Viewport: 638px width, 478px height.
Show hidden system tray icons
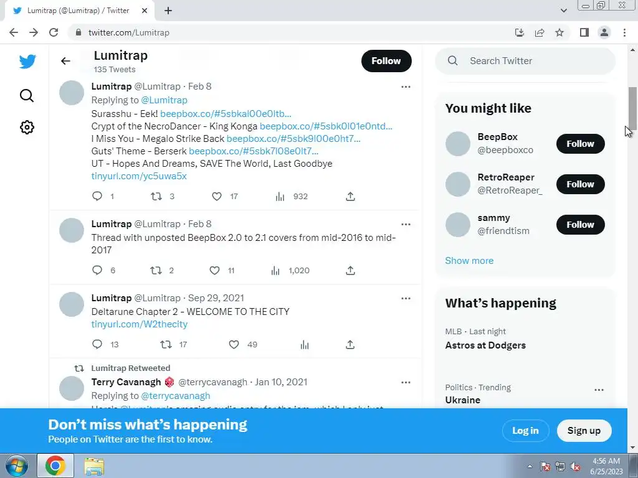click(530, 466)
